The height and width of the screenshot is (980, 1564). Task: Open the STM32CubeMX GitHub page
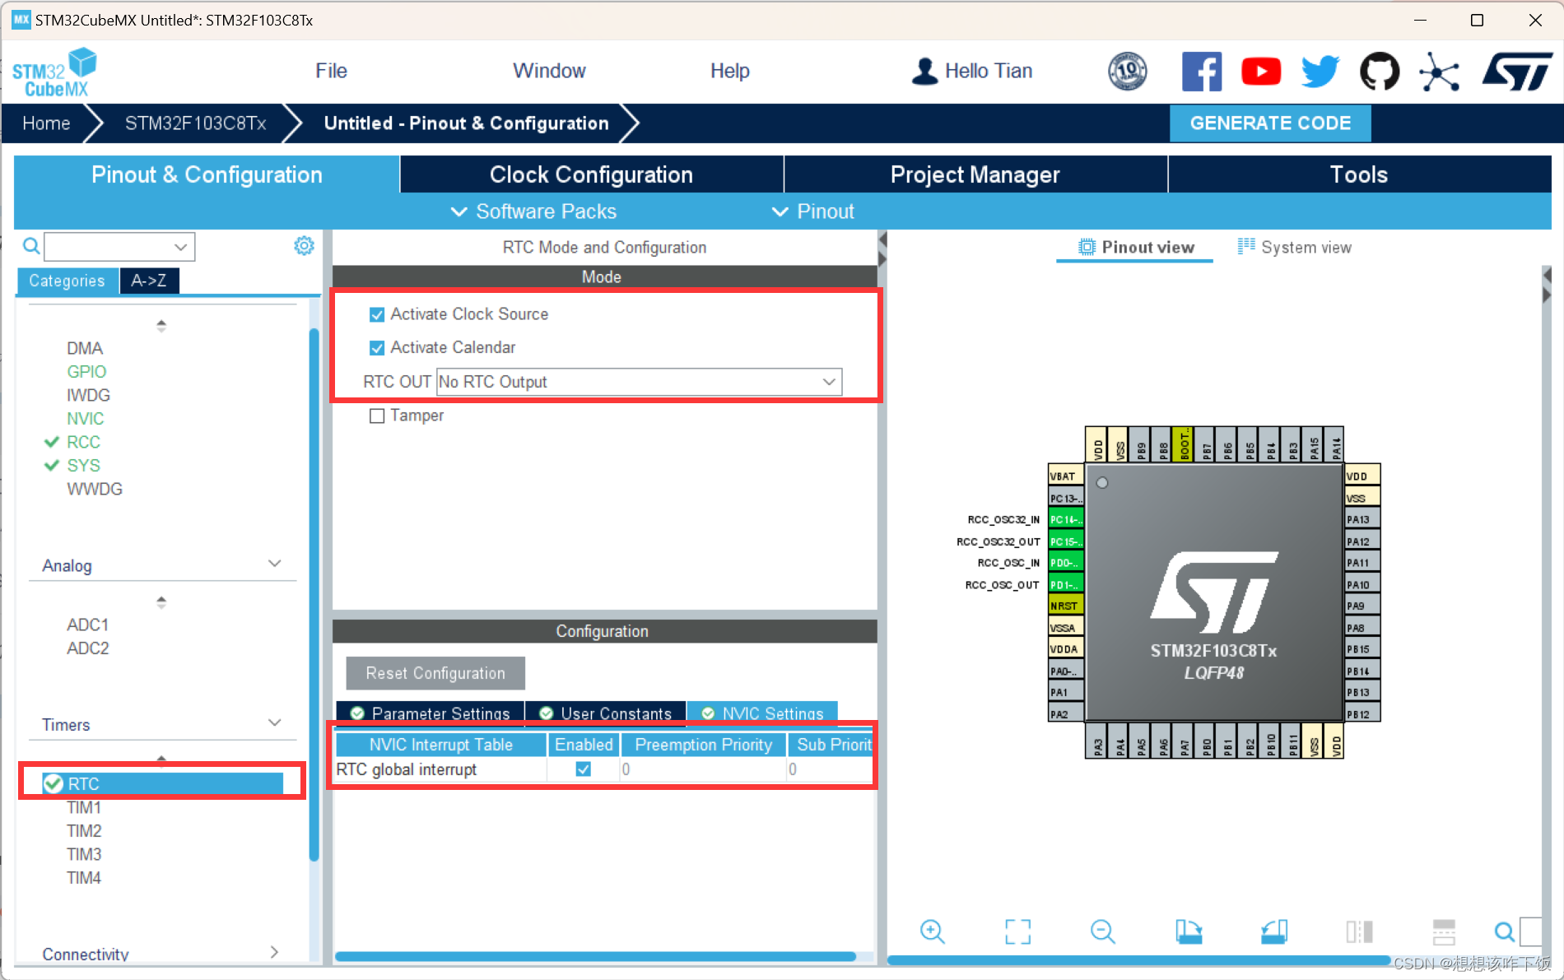point(1380,71)
